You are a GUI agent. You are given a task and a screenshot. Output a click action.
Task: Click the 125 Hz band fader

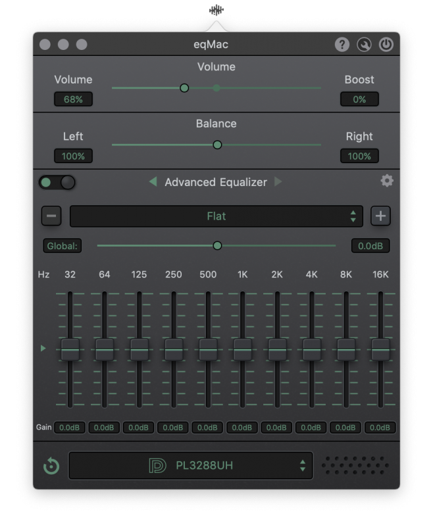click(139, 350)
